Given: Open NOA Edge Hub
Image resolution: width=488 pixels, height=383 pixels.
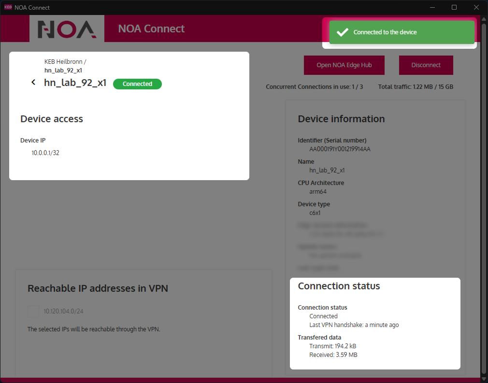Looking at the screenshot, I should pos(344,65).
